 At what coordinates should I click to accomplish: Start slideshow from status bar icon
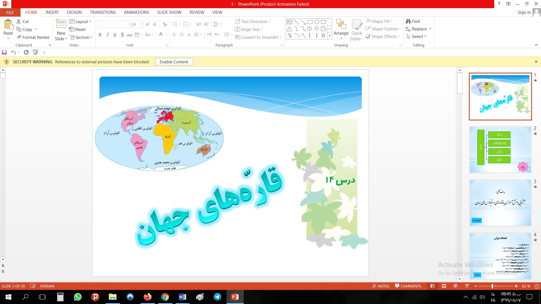click(467, 286)
